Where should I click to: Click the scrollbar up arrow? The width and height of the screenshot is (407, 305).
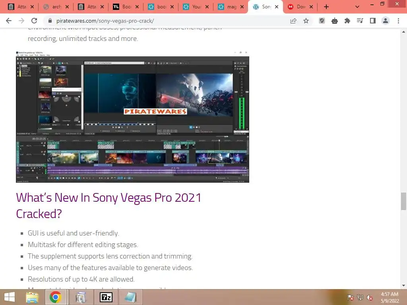[x=403, y=32]
